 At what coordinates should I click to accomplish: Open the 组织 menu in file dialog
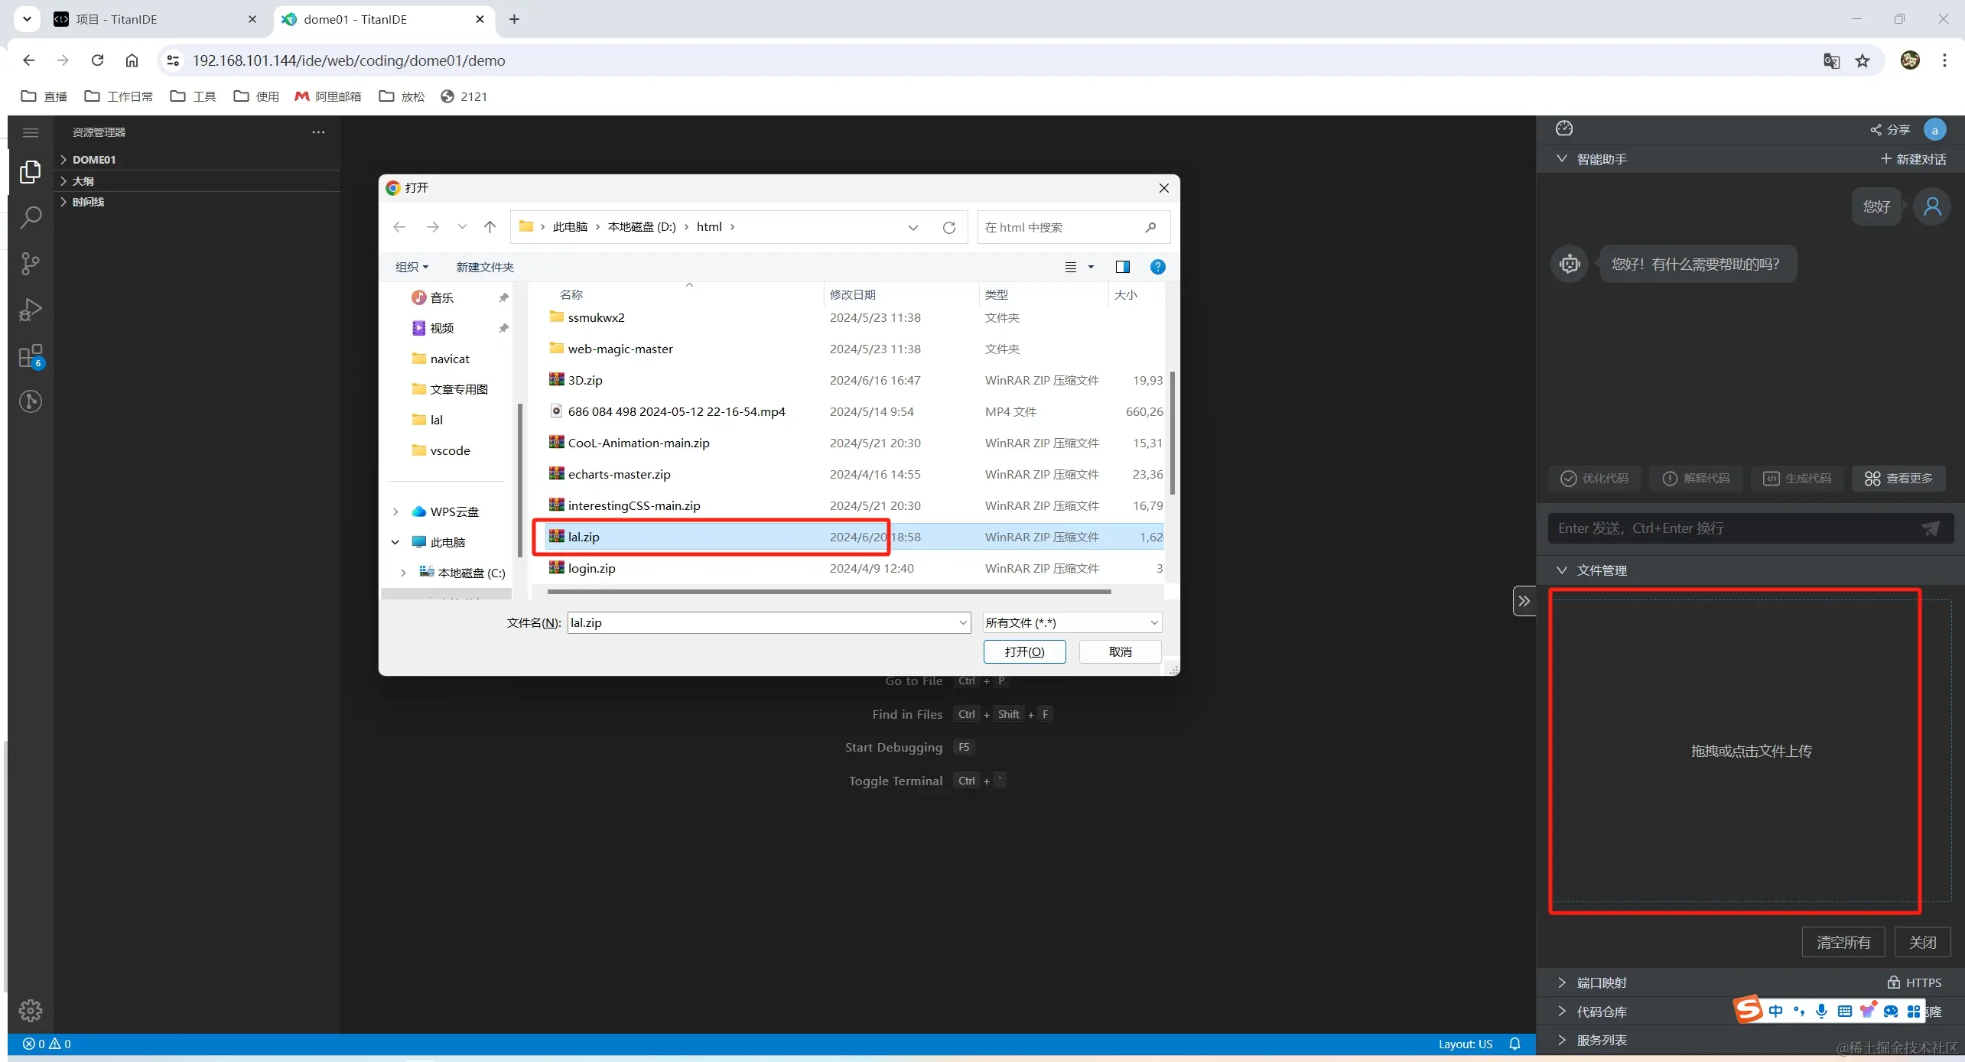411,267
